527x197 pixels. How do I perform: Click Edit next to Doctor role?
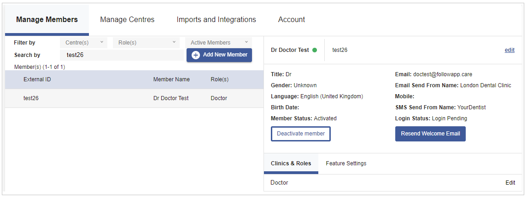[510, 183]
